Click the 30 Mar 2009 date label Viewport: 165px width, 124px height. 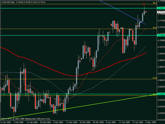point(98,122)
